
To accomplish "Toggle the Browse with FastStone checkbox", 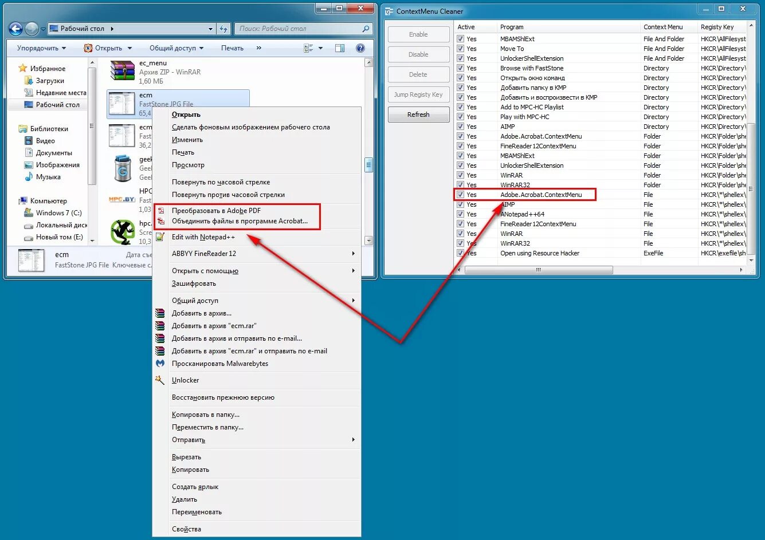I will [x=460, y=68].
